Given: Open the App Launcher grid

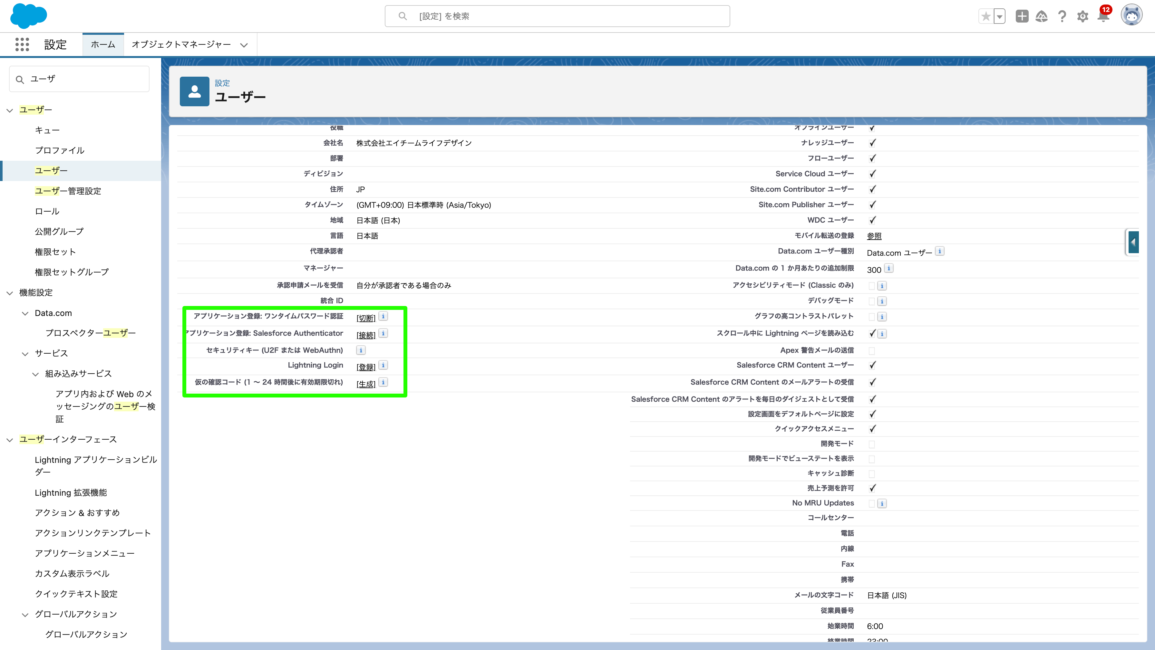Looking at the screenshot, I should (x=22, y=44).
